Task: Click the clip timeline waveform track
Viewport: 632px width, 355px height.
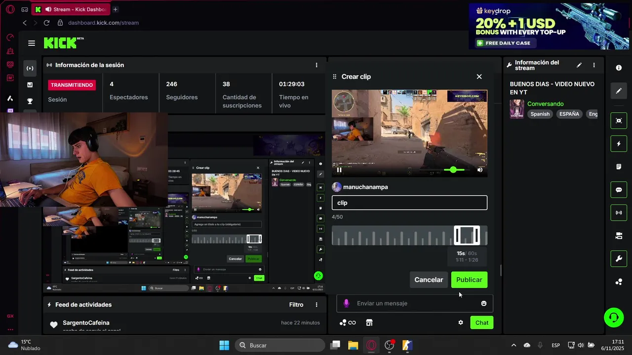Action: click(x=409, y=235)
